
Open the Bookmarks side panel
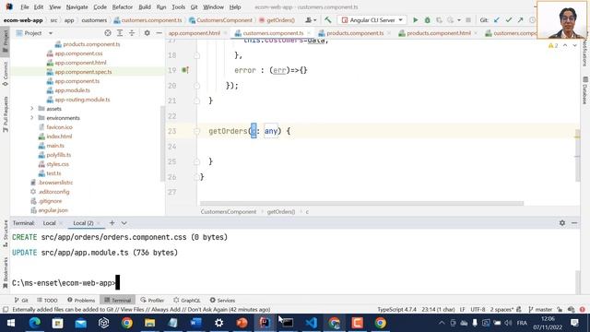click(x=6, y=273)
